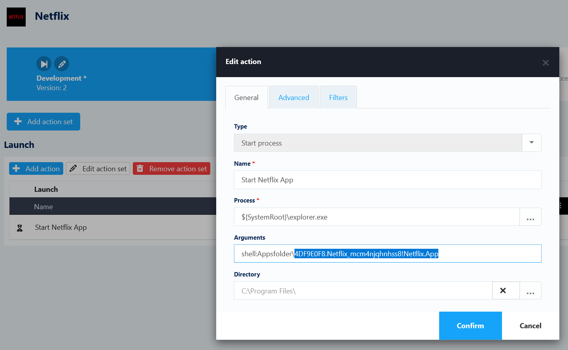Confirm the action edits
Viewport: 568px width, 350px height.
[470, 325]
